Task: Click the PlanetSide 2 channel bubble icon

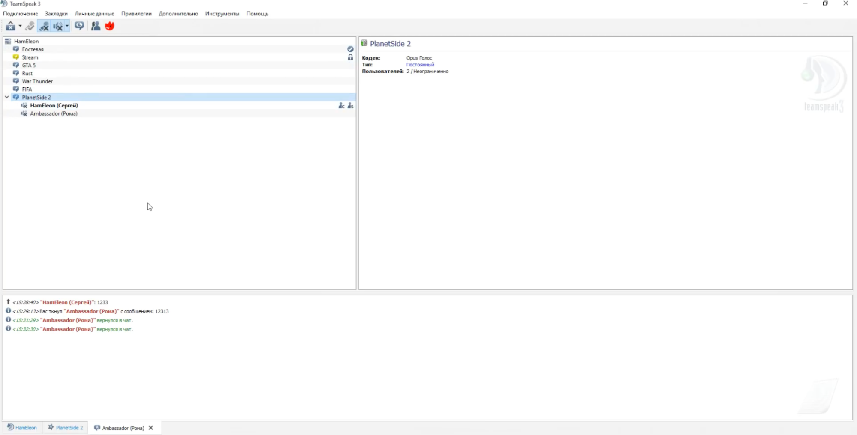Action: tap(16, 97)
